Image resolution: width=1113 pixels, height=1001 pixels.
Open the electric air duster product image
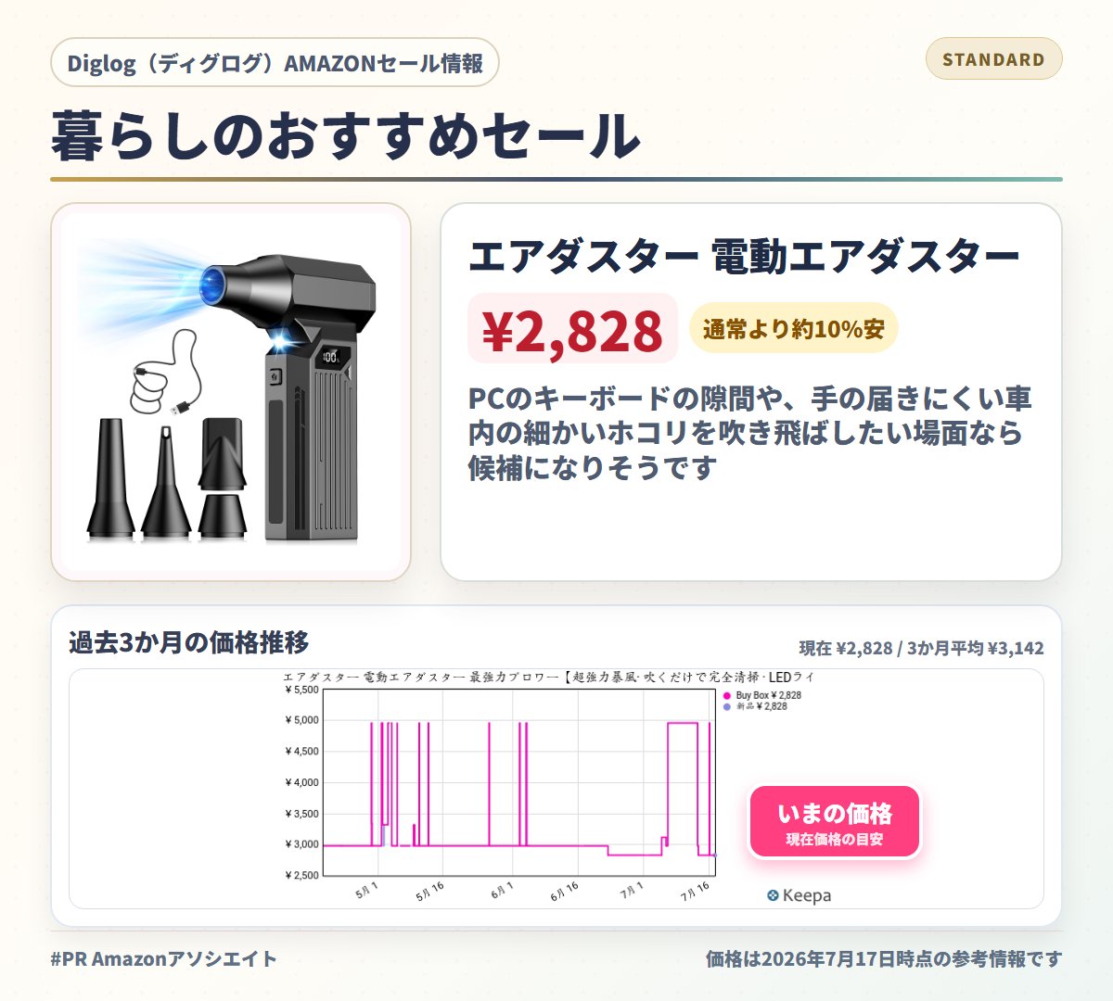coord(231,392)
